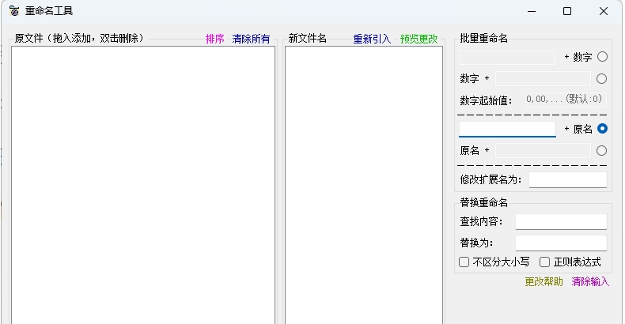Viewport: 625px width, 324px height.
Task: Click 重新引入 link above new file names
Action: click(372, 39)
